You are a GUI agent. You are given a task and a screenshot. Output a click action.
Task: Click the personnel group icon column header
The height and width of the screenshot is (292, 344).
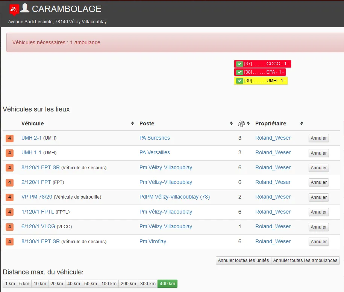click(x=242, y=123)
